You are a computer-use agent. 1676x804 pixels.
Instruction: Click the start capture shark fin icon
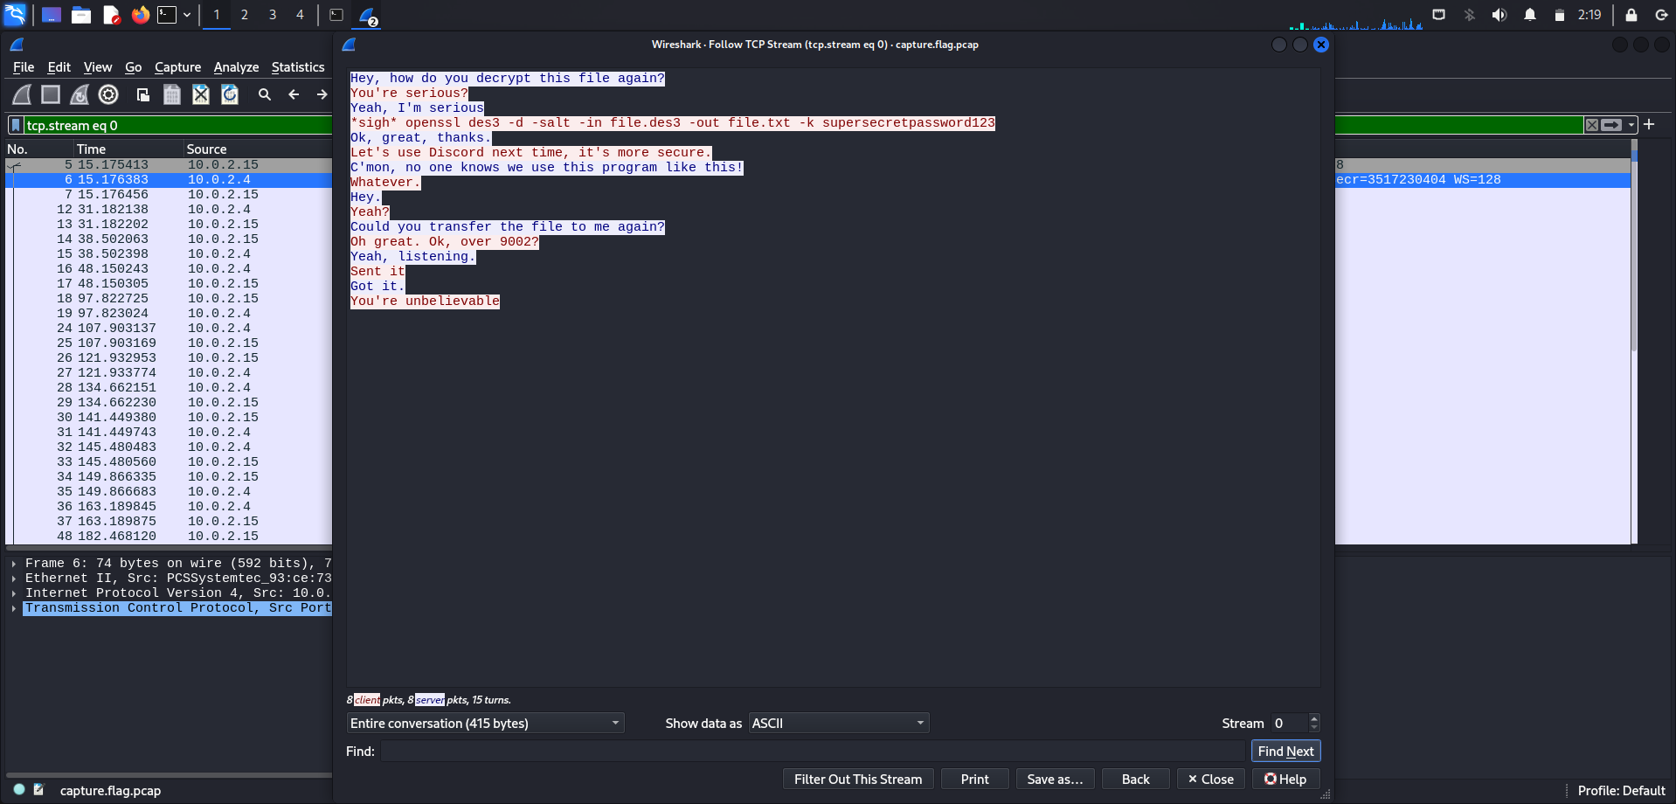[23, 94]
